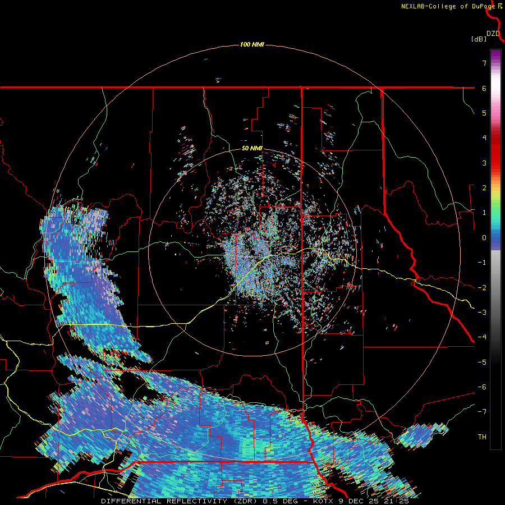Click the 5 value on the color scale
The height and width of the screenshot is (505, 505).
coord(484,113)
